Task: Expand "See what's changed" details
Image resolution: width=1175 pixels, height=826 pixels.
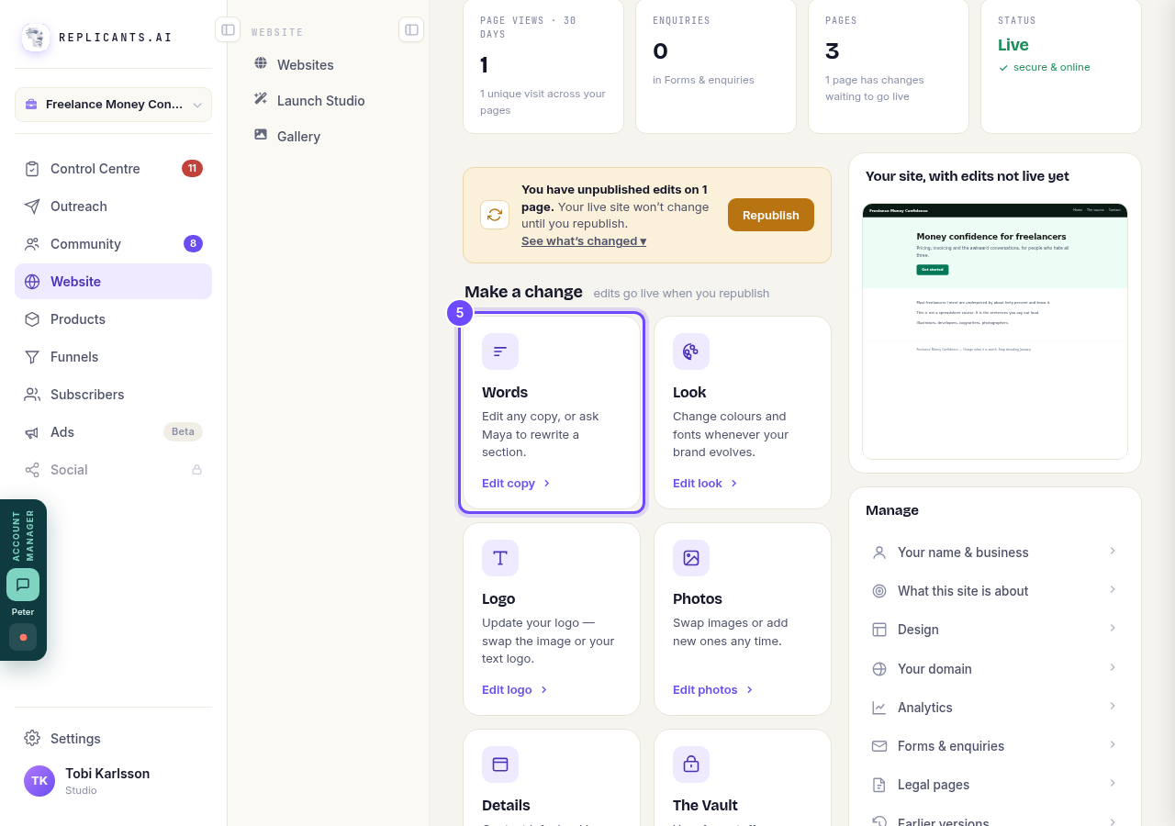Action: pyautogui.click(x=584, y=241)
